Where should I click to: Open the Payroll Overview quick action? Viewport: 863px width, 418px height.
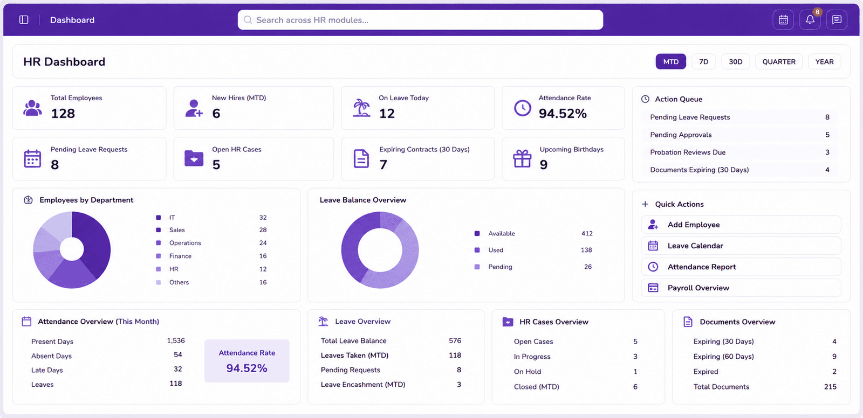point(741,288)
